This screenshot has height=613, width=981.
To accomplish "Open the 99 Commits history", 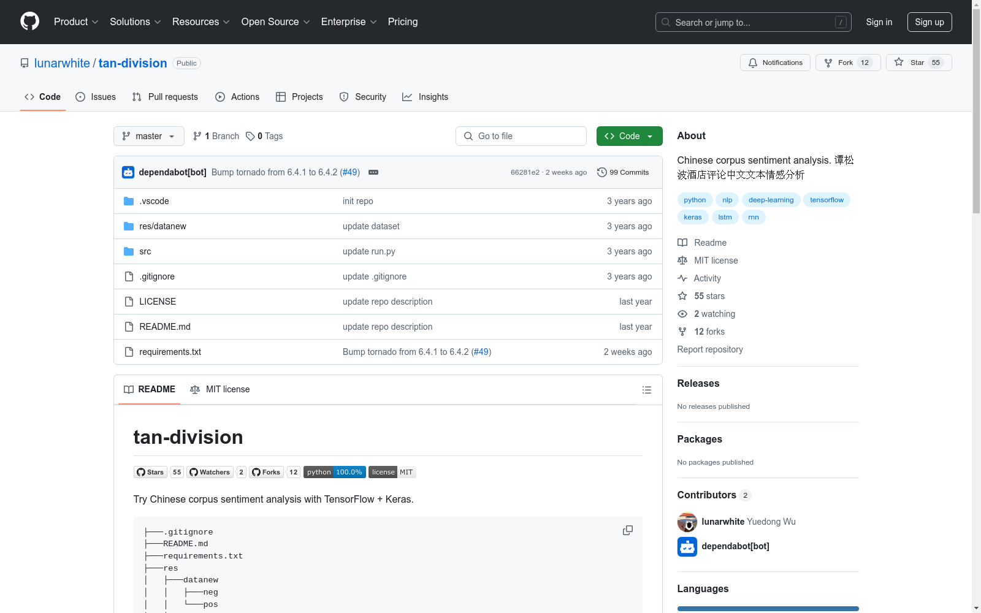I will (x=623, y=172).
